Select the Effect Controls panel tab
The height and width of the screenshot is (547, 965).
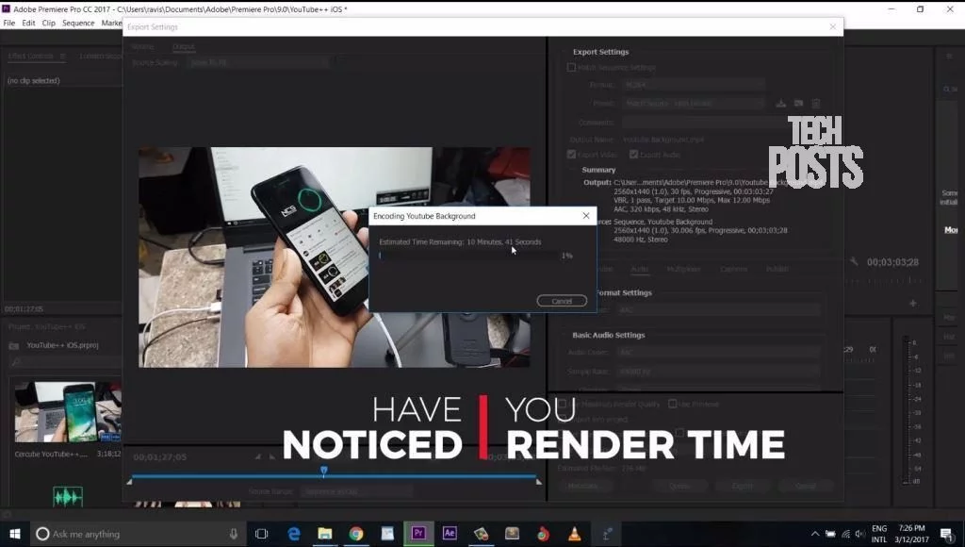tap(31, 56)
